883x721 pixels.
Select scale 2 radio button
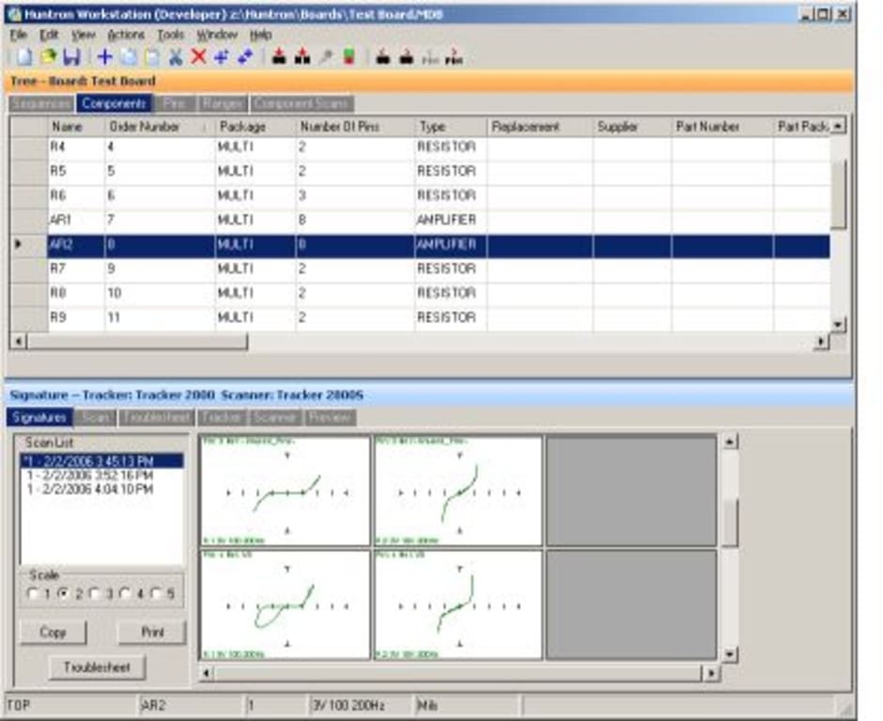64,594
